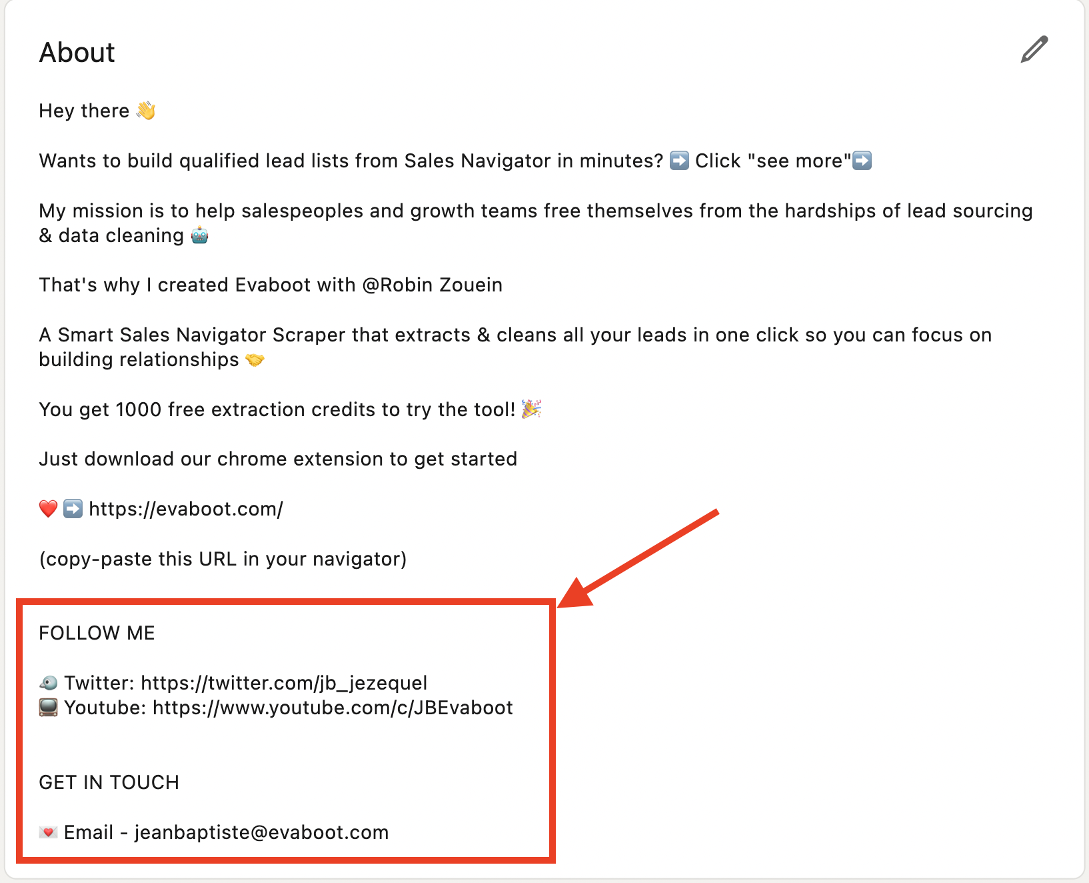Click the television emoji beside Youtube
Image resolution: width=1089 pixels, height=883 pixels.
pos(48,707)
